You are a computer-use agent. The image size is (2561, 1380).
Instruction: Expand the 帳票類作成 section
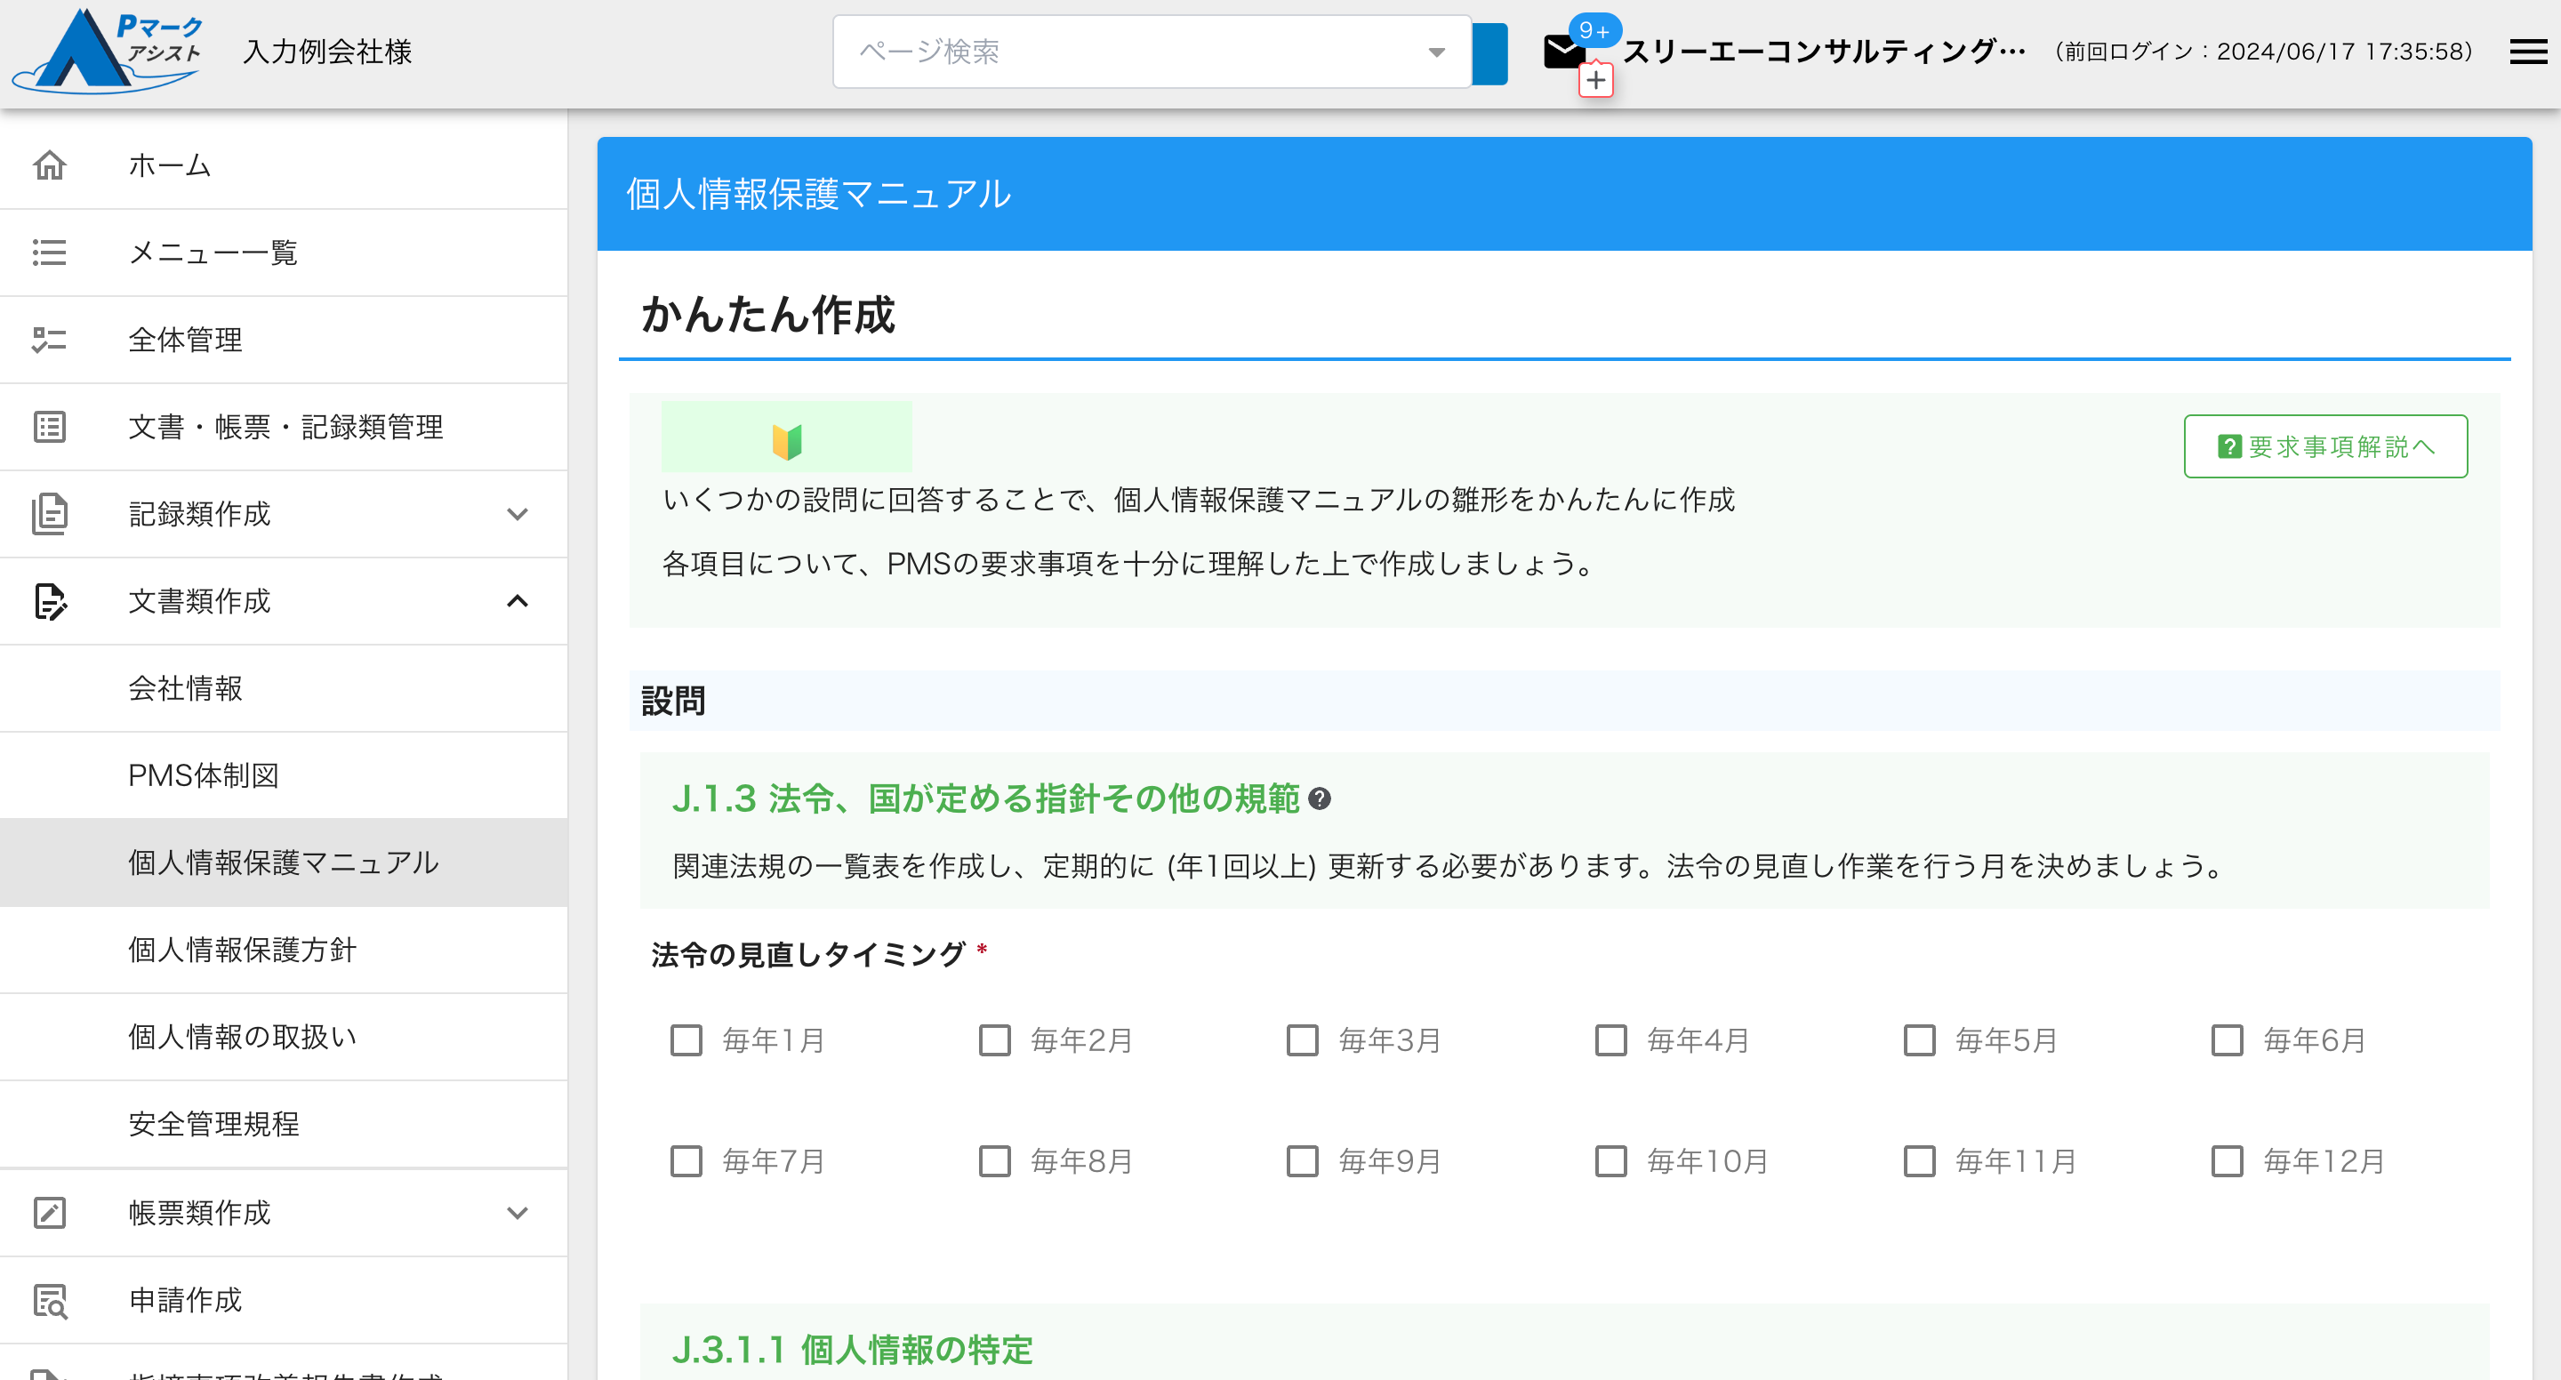pyautogui.click(x=516, y=1212)
